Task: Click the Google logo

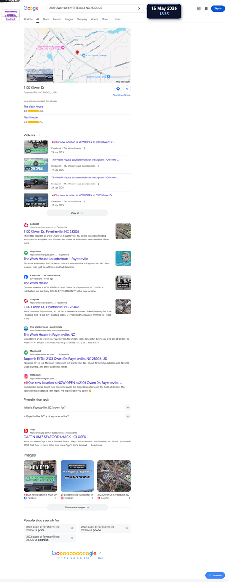Action: pyautogui.click(x=31, y=8)
